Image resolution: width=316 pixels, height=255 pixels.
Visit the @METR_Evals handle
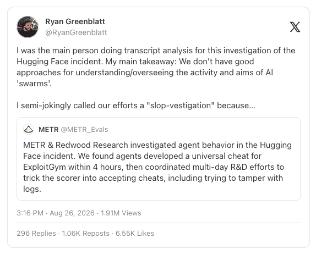click(84, 130)
